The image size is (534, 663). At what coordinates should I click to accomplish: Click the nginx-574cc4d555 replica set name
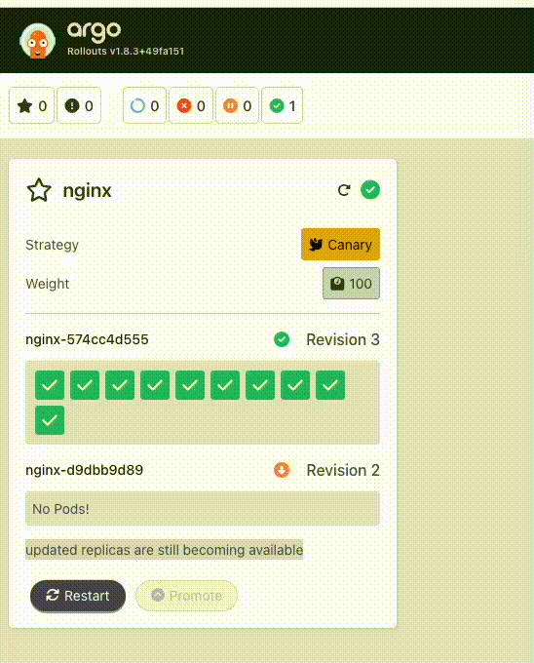tap(87, 339)
